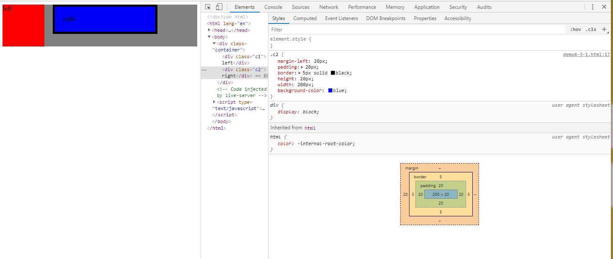The width and height of the screenshot is (613, 259).
Task: Open the demo4-3-1.html:17 source link
Action: (x=586, y=55)
